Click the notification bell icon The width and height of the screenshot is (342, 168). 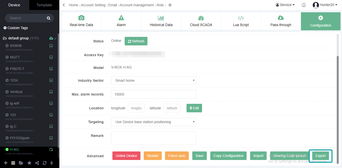point(304,5)
